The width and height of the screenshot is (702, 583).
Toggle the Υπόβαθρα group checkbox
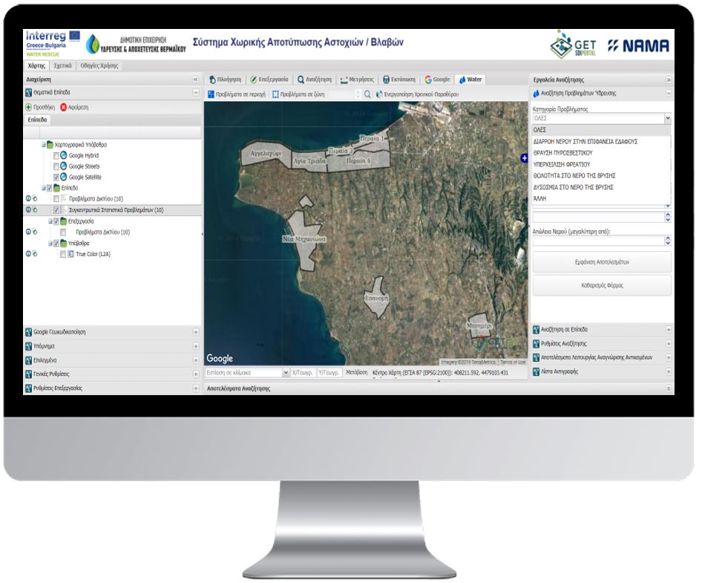point(56,244)
